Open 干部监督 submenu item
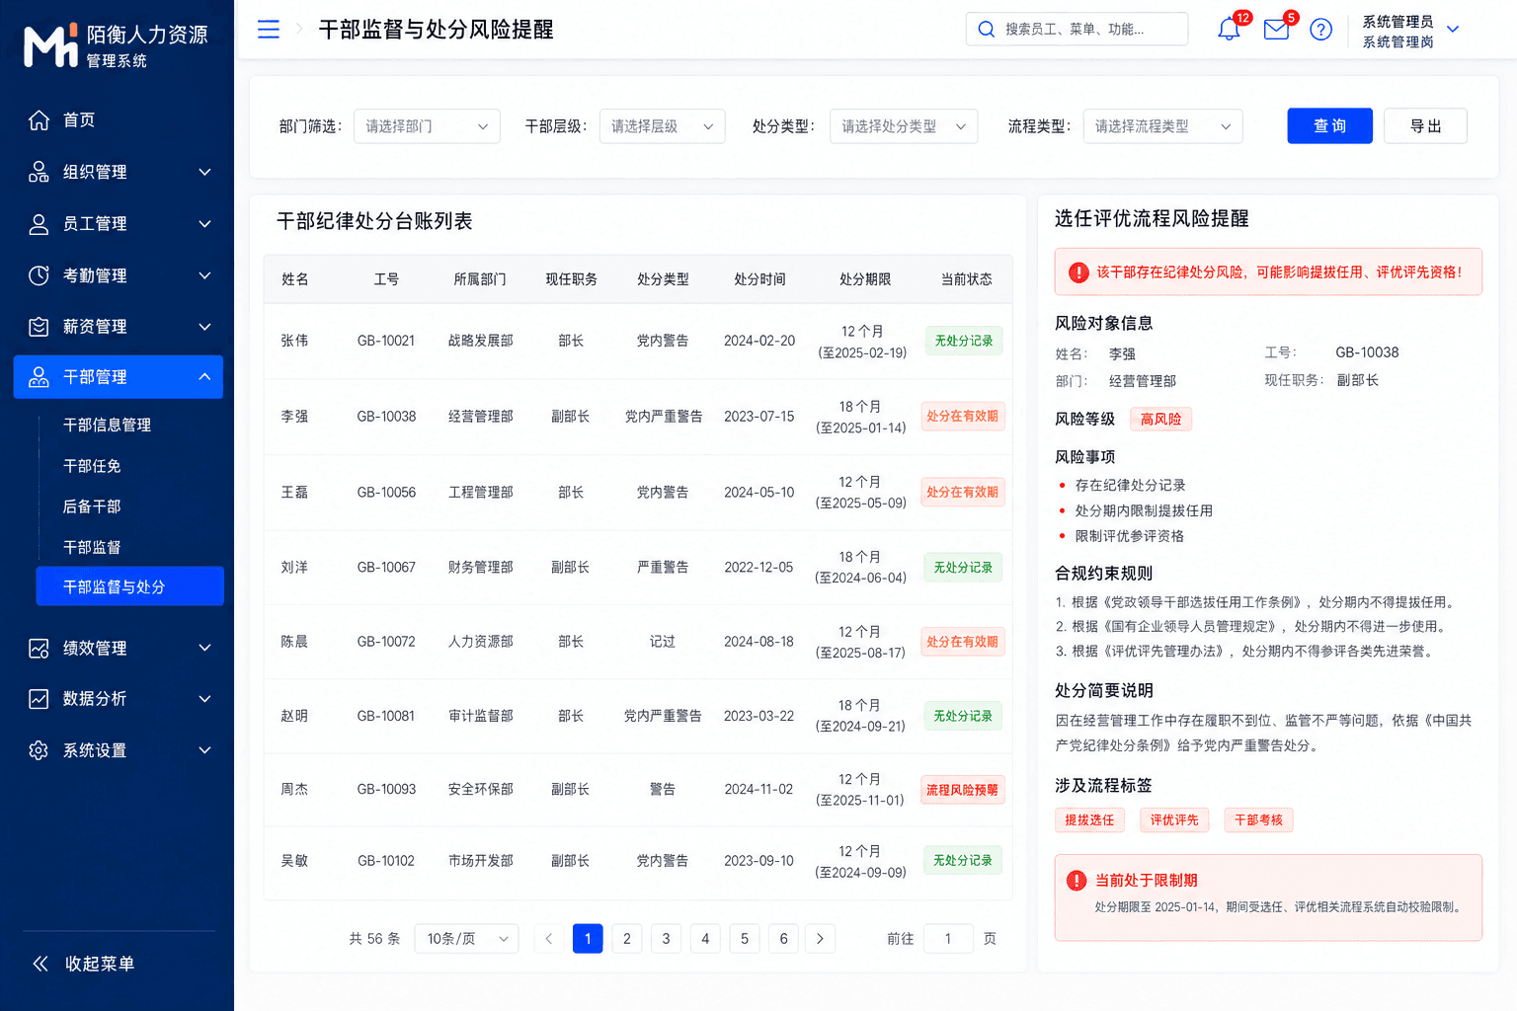This screenshot has height=1011, width=1517. click(92, 547)
